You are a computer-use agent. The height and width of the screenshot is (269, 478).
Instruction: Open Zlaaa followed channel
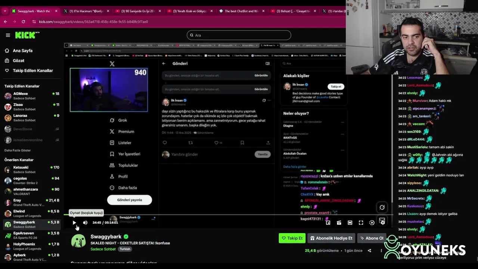32,107
